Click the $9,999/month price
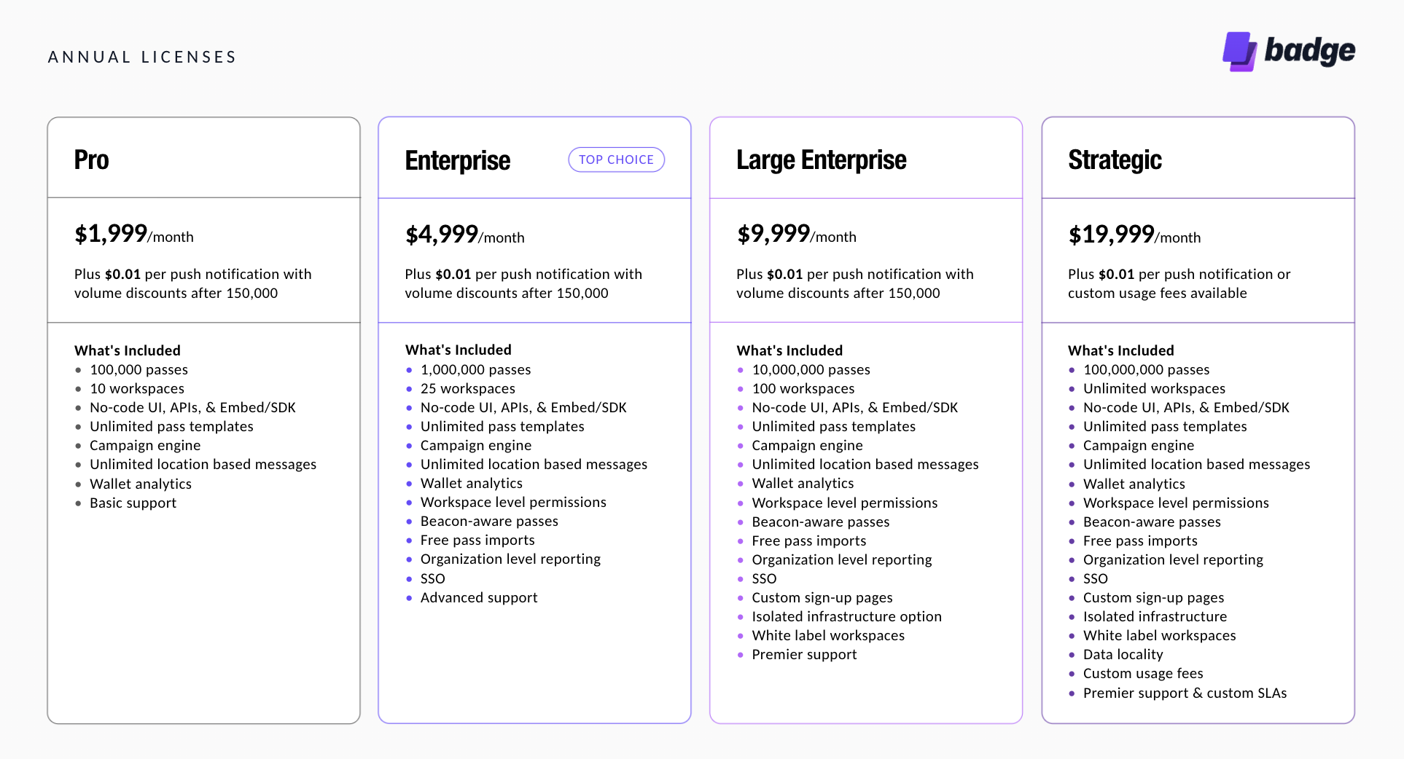The width and height of the screenshot is (1404, 759). coord(796,235)
